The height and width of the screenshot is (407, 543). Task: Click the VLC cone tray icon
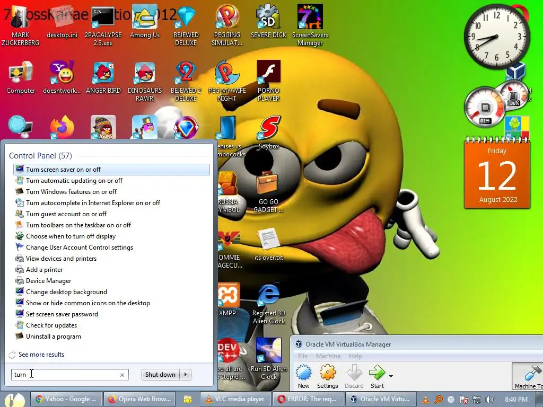[426, 400]
